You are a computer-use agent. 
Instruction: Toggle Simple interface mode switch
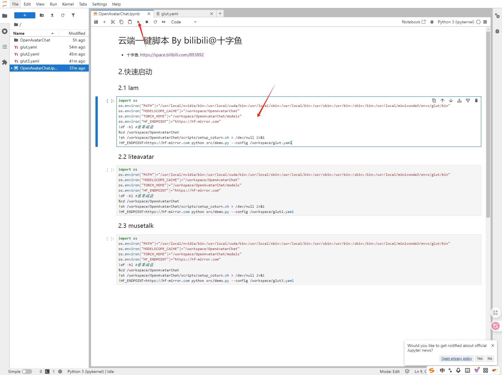[x=27, y=371]
